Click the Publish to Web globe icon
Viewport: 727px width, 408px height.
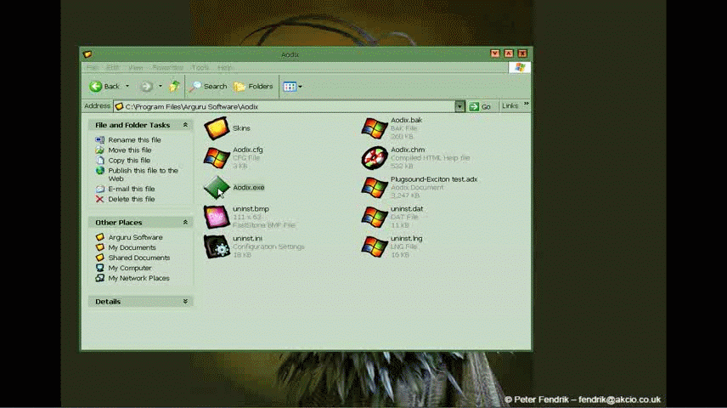[99, 171]
